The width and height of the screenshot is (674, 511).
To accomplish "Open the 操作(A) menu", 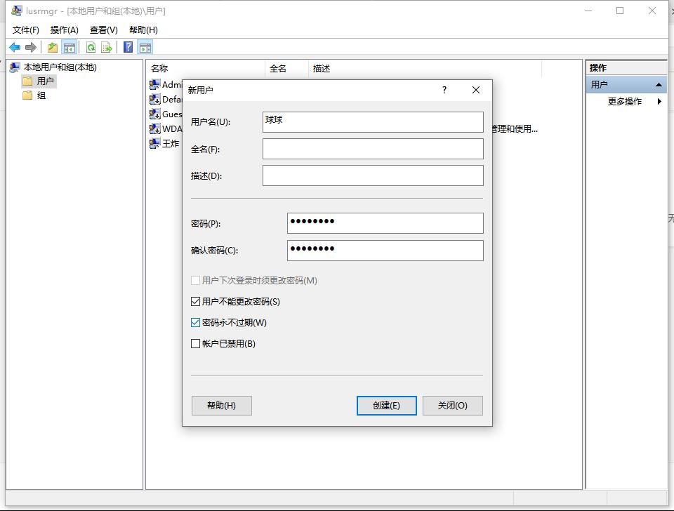I will pyautogui.click(x=65, y=29).
